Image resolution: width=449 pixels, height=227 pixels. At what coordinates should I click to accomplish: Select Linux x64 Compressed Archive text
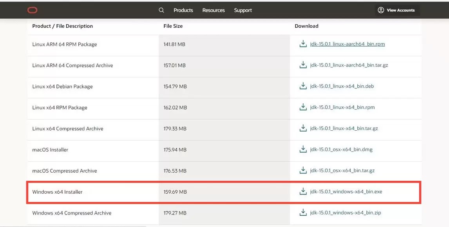coord(68,129)
